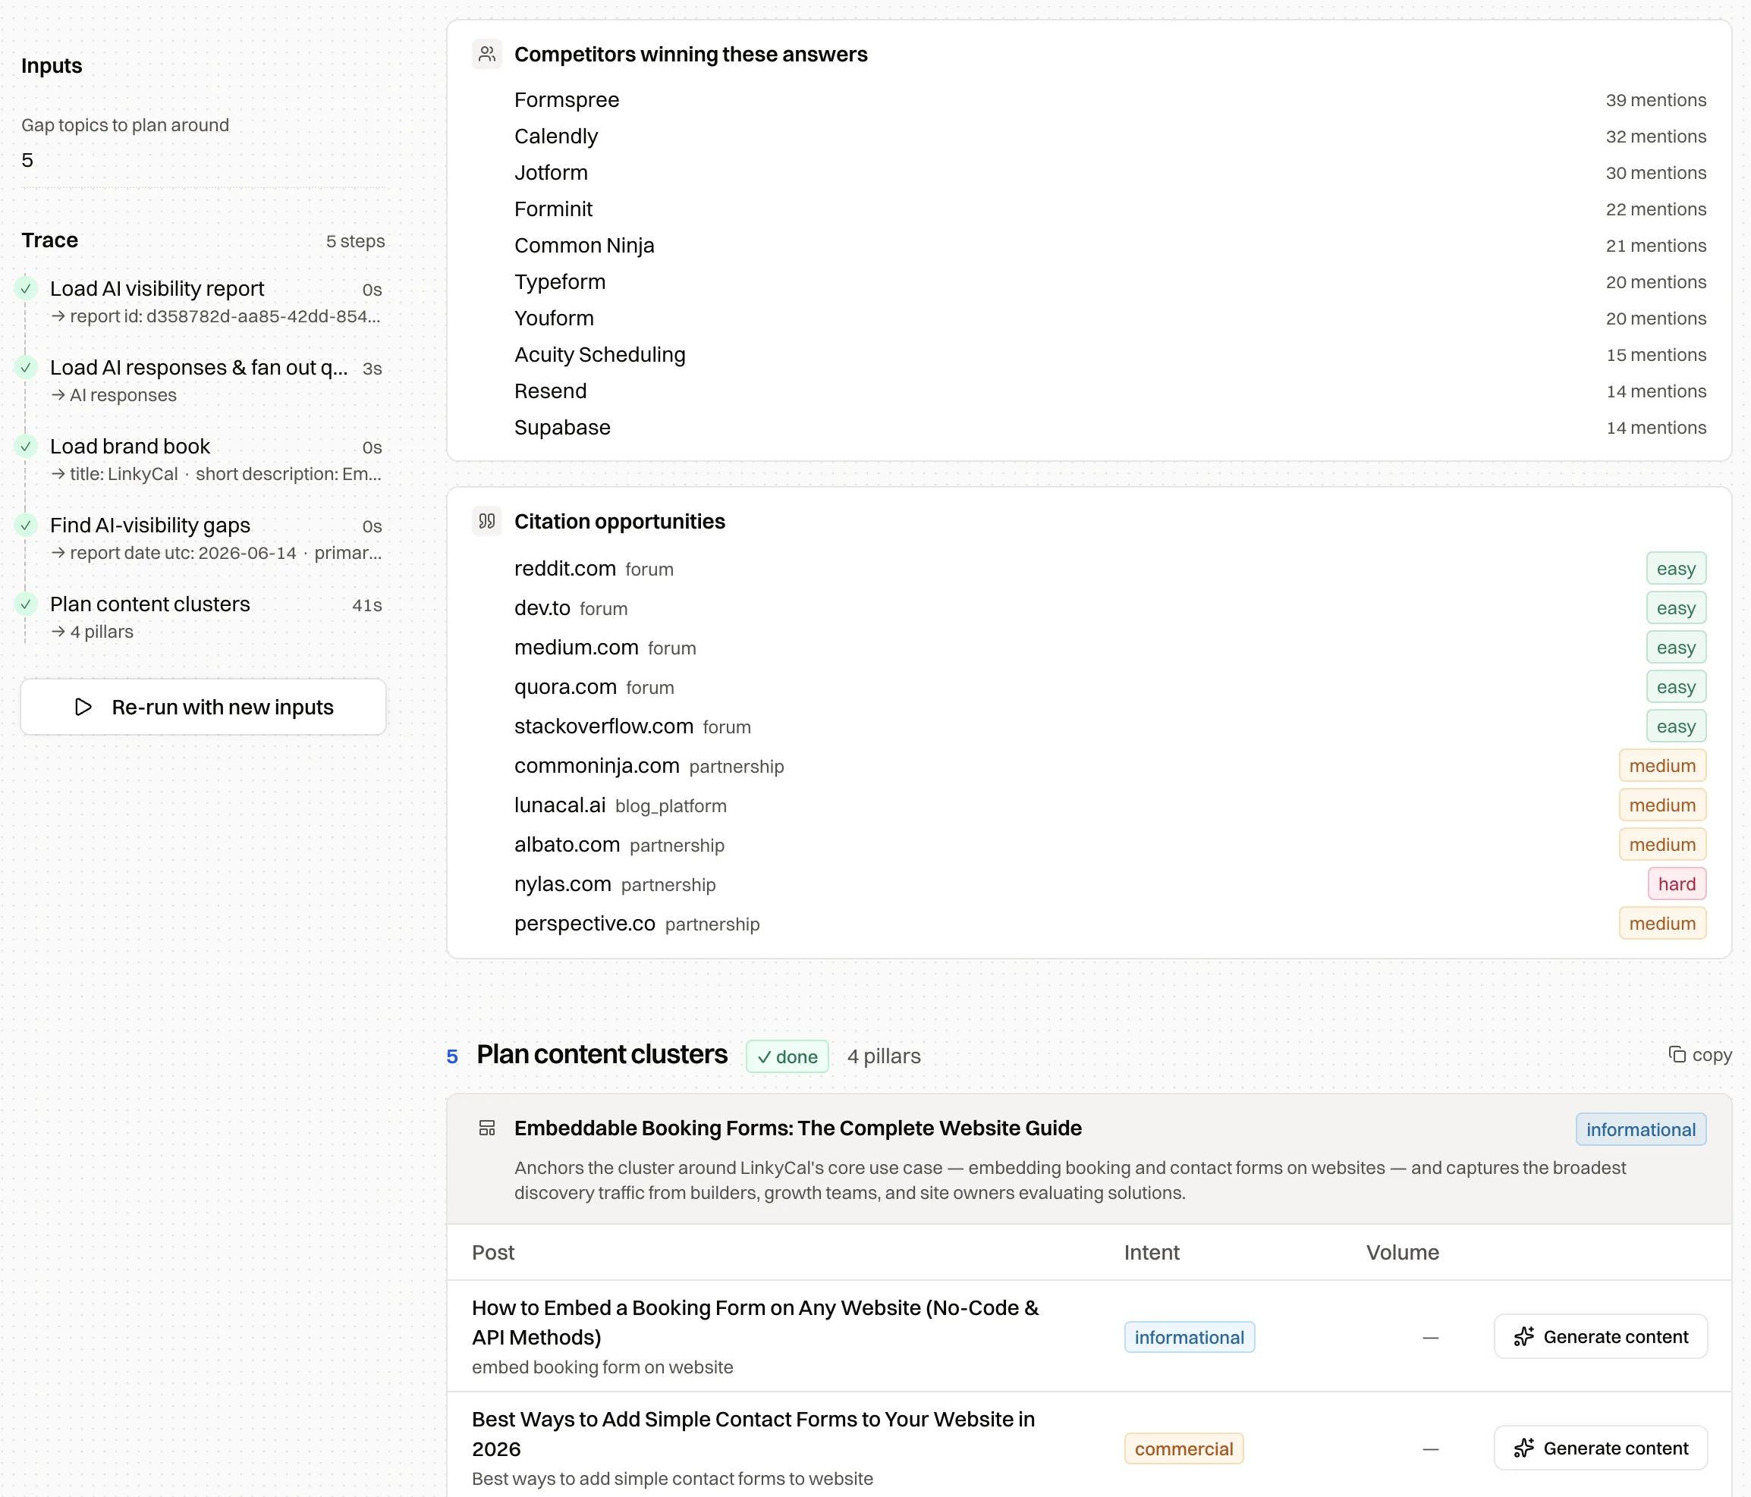Screen dimensions: 1751x1497
Task: Open the Find AI-visibility gaps trace step
Action: click(203, 538)
